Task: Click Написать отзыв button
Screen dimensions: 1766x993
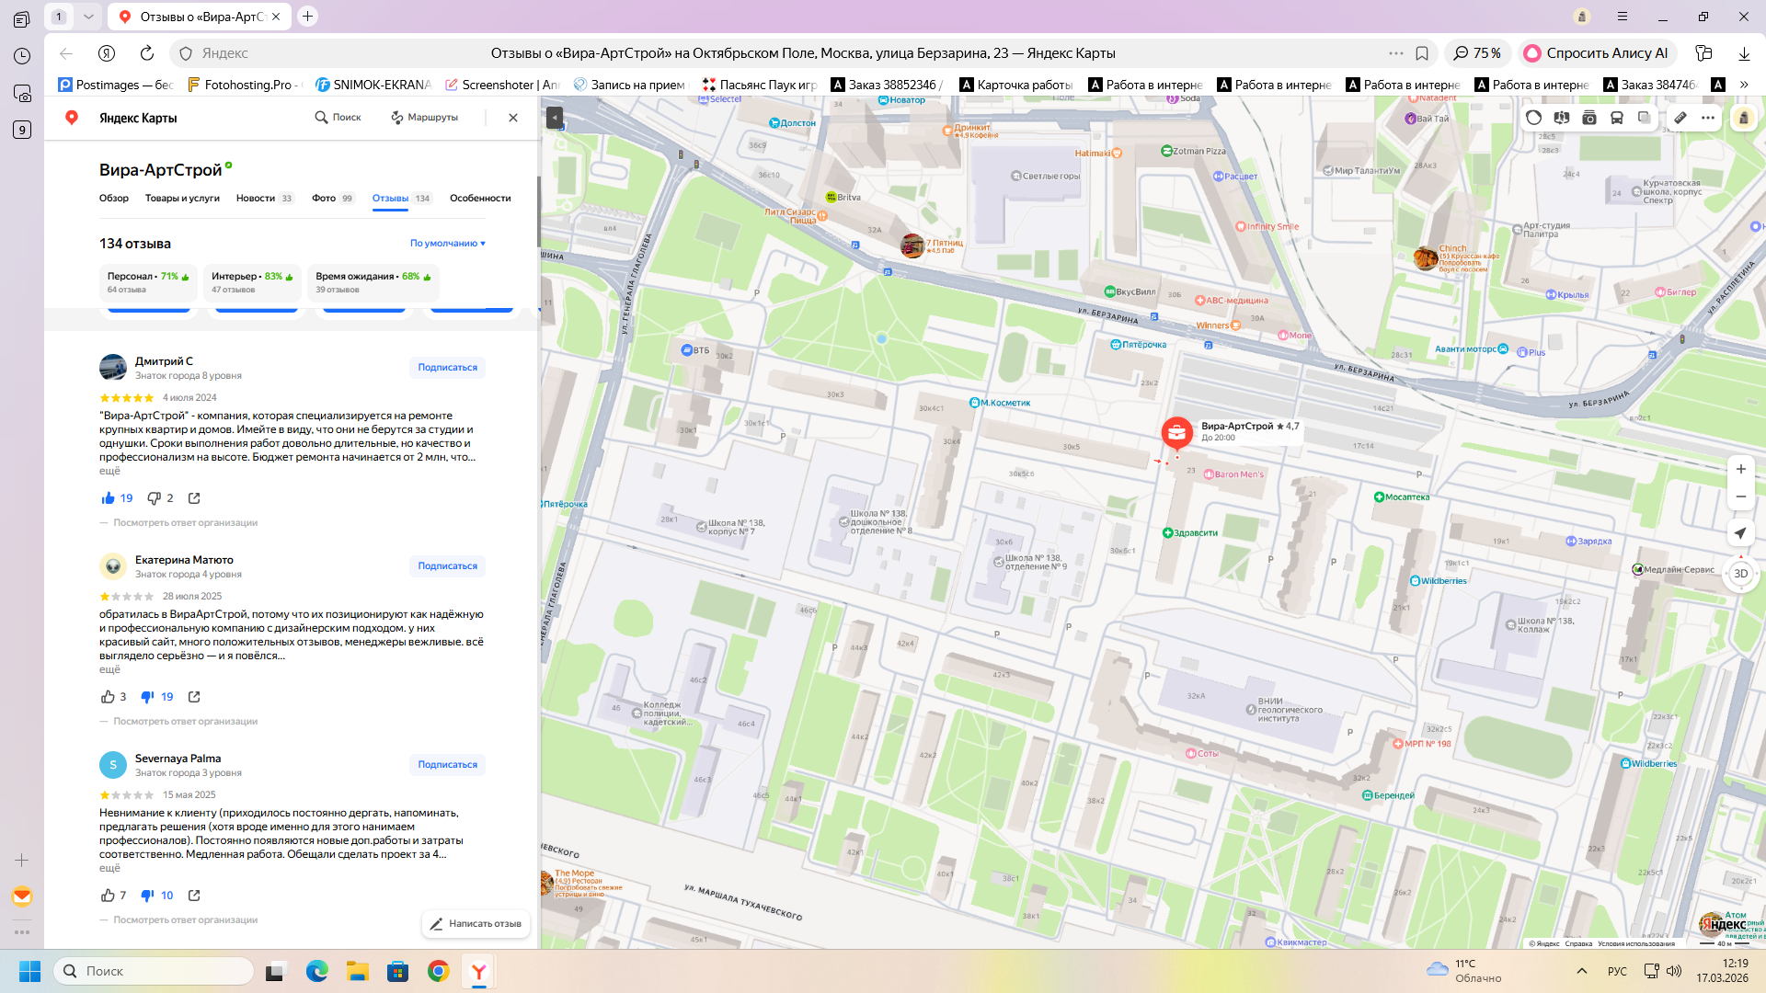Action: [x=476, y=924]
